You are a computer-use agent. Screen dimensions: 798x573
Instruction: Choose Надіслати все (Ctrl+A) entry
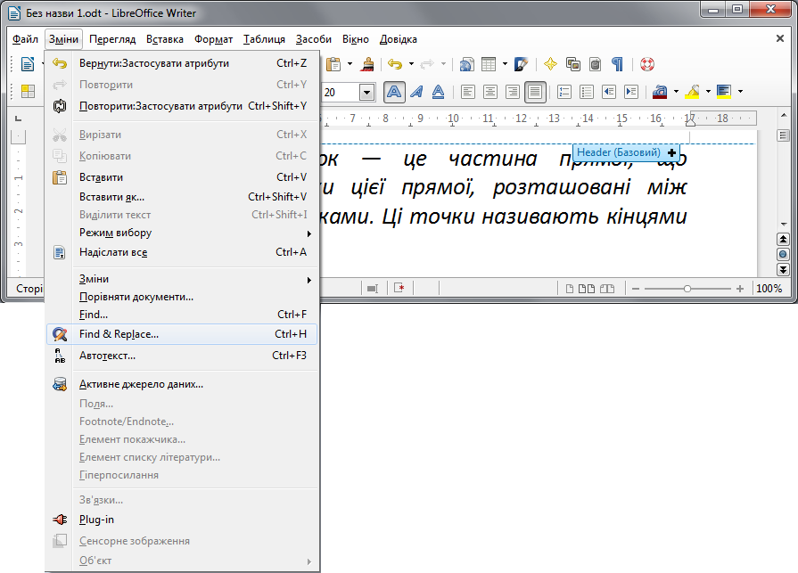182,252
